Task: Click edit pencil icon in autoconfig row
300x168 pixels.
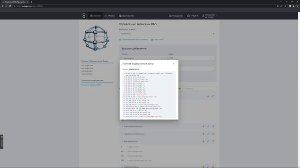Action: click(x=208, y=126)
